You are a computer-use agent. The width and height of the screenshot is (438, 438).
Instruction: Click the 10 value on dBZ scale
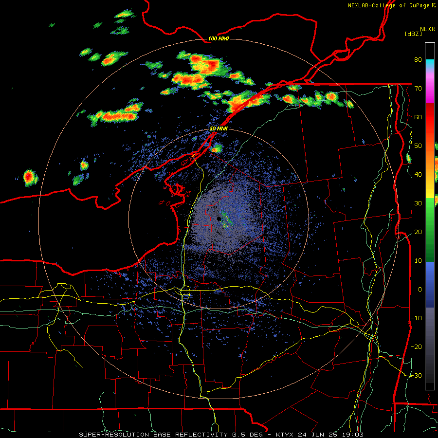[418, 261]
